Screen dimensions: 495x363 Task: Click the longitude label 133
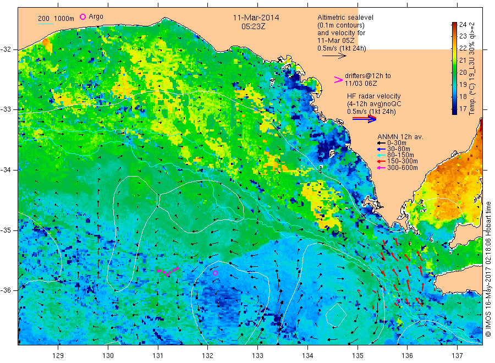(x=257, y=356)
